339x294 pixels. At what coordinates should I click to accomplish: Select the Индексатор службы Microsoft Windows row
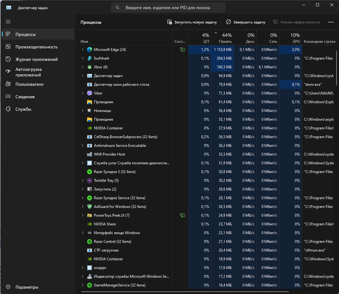[206, 276]
